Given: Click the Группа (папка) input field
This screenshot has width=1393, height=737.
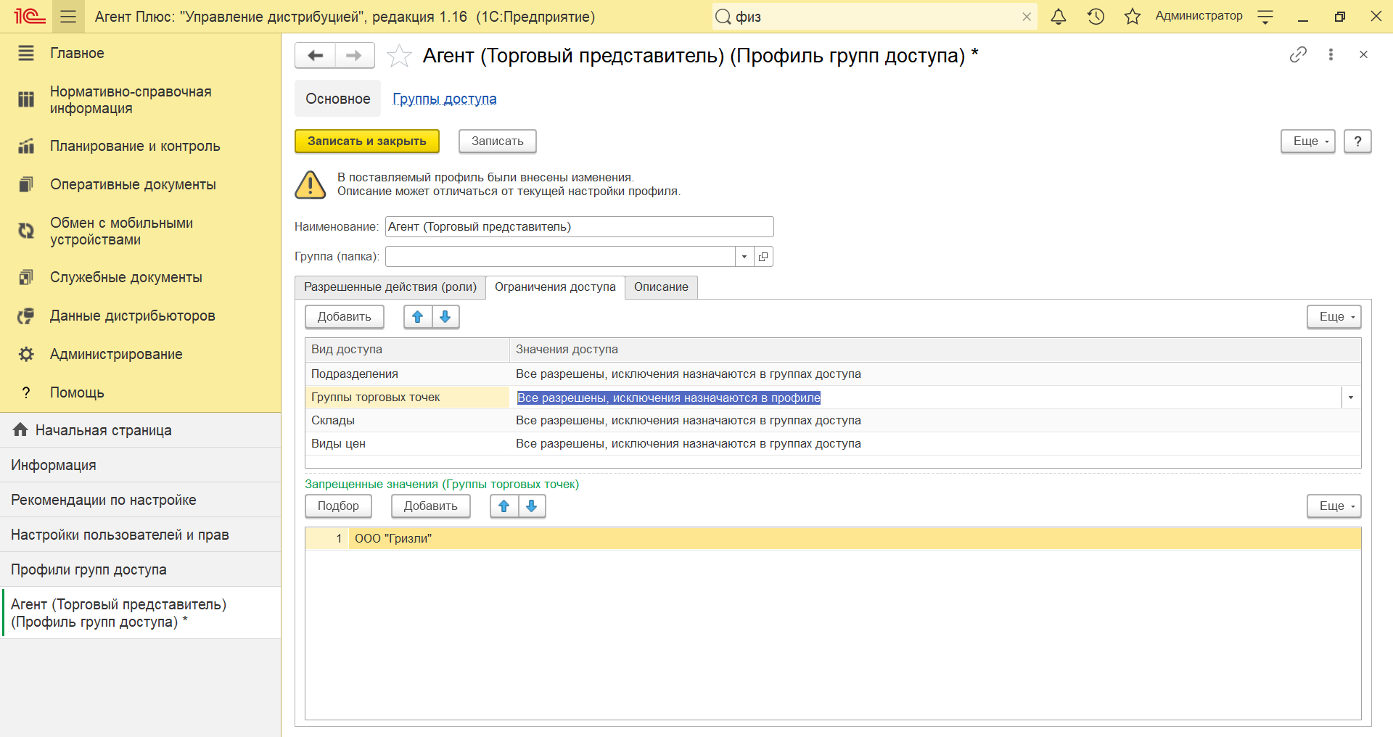Looking at the screenshot, I should coord(560,257).
